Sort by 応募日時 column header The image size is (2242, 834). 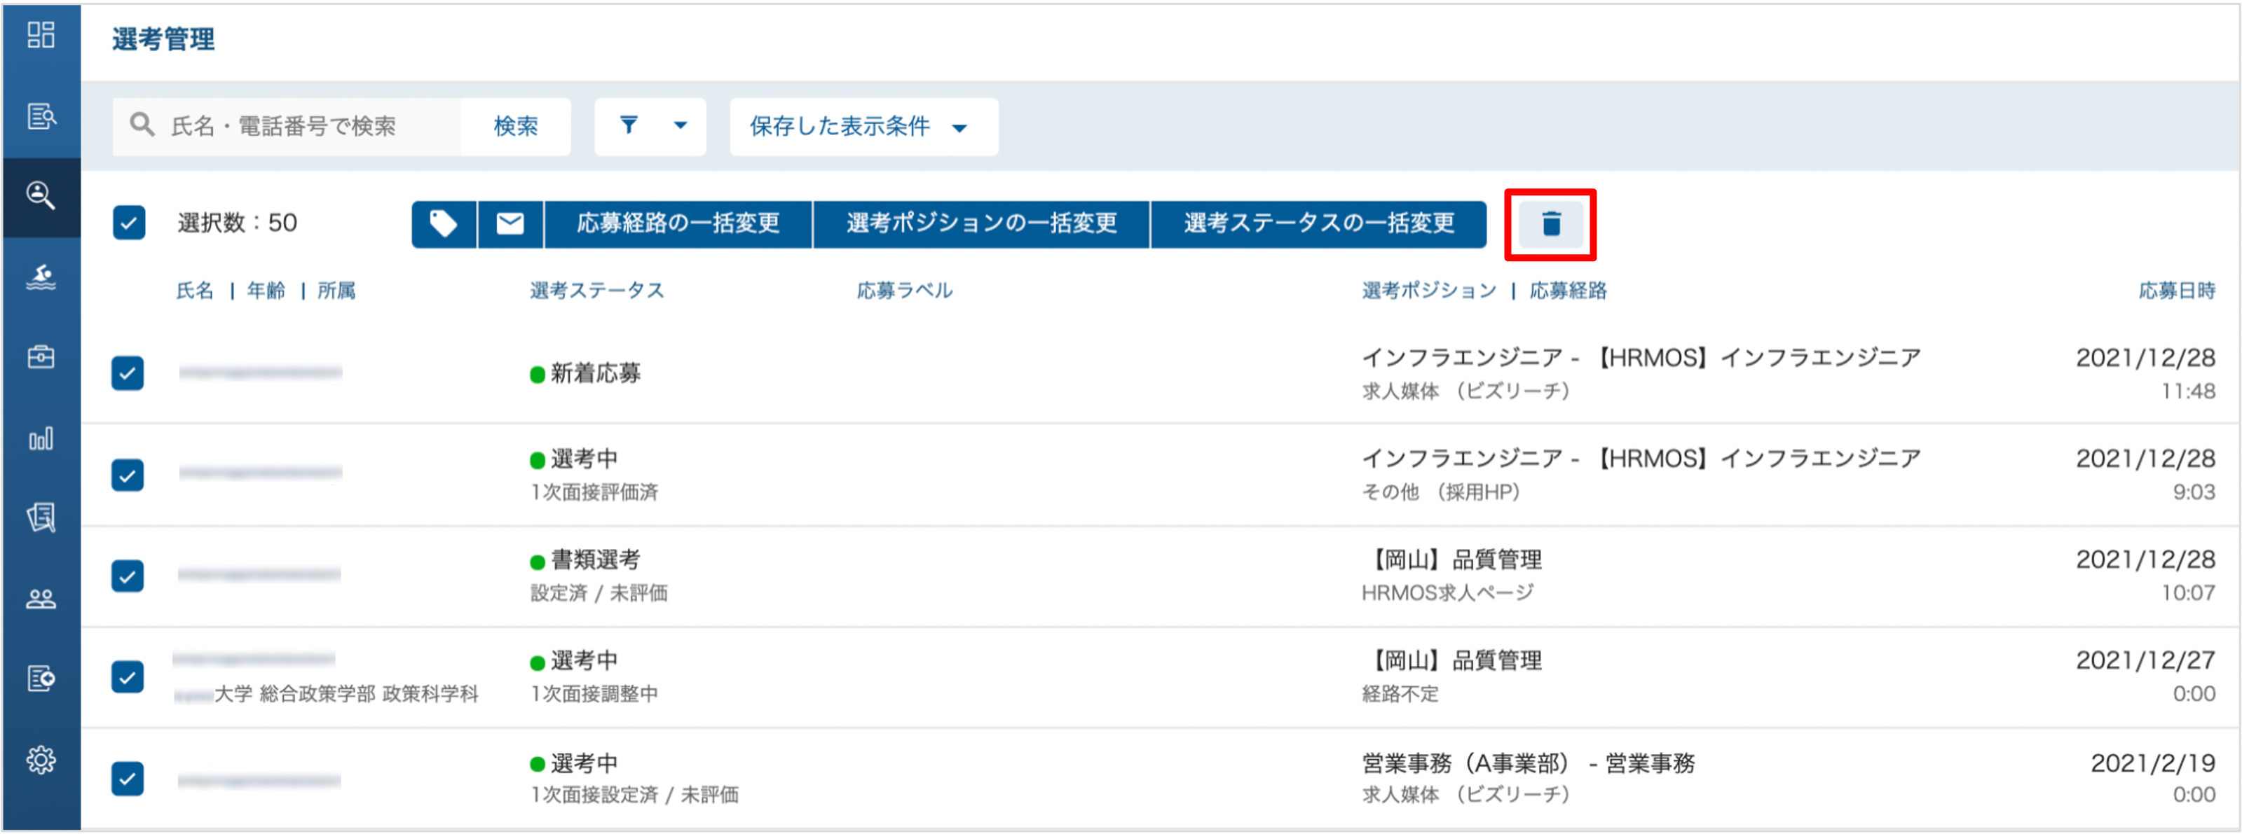[2177, 291]
